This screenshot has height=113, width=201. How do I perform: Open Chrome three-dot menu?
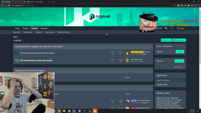199,6
